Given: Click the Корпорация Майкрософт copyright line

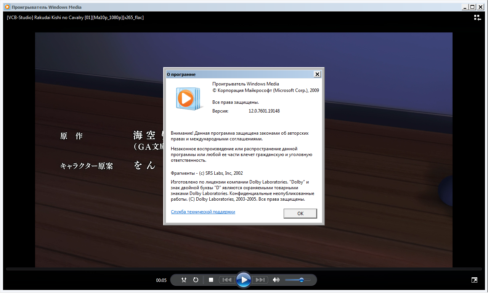Looking at the screenshot, I should click(266, 91).
